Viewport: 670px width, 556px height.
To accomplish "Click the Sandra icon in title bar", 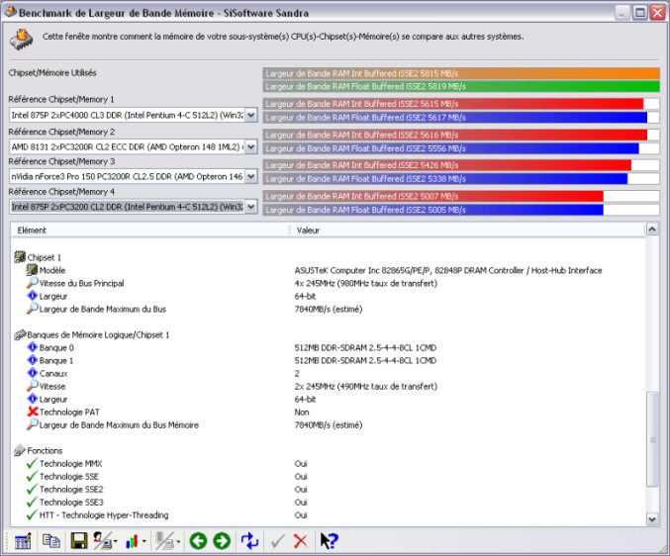I will pyautogui.click(x=10, y=12).
